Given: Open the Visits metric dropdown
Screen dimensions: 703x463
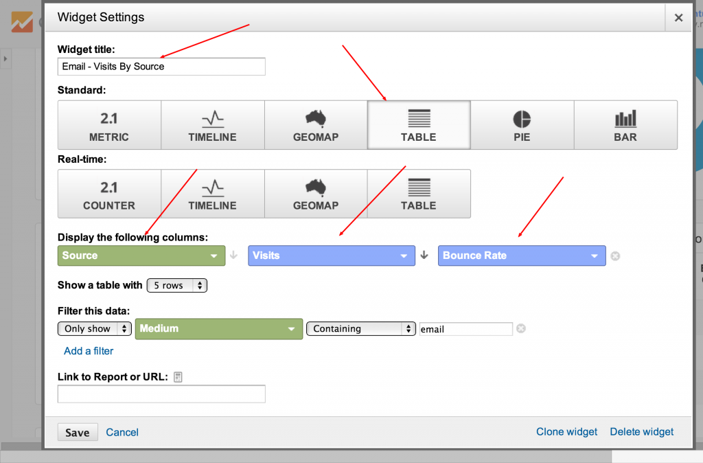Looking at the screenshot, I should [x=331, y=255].
